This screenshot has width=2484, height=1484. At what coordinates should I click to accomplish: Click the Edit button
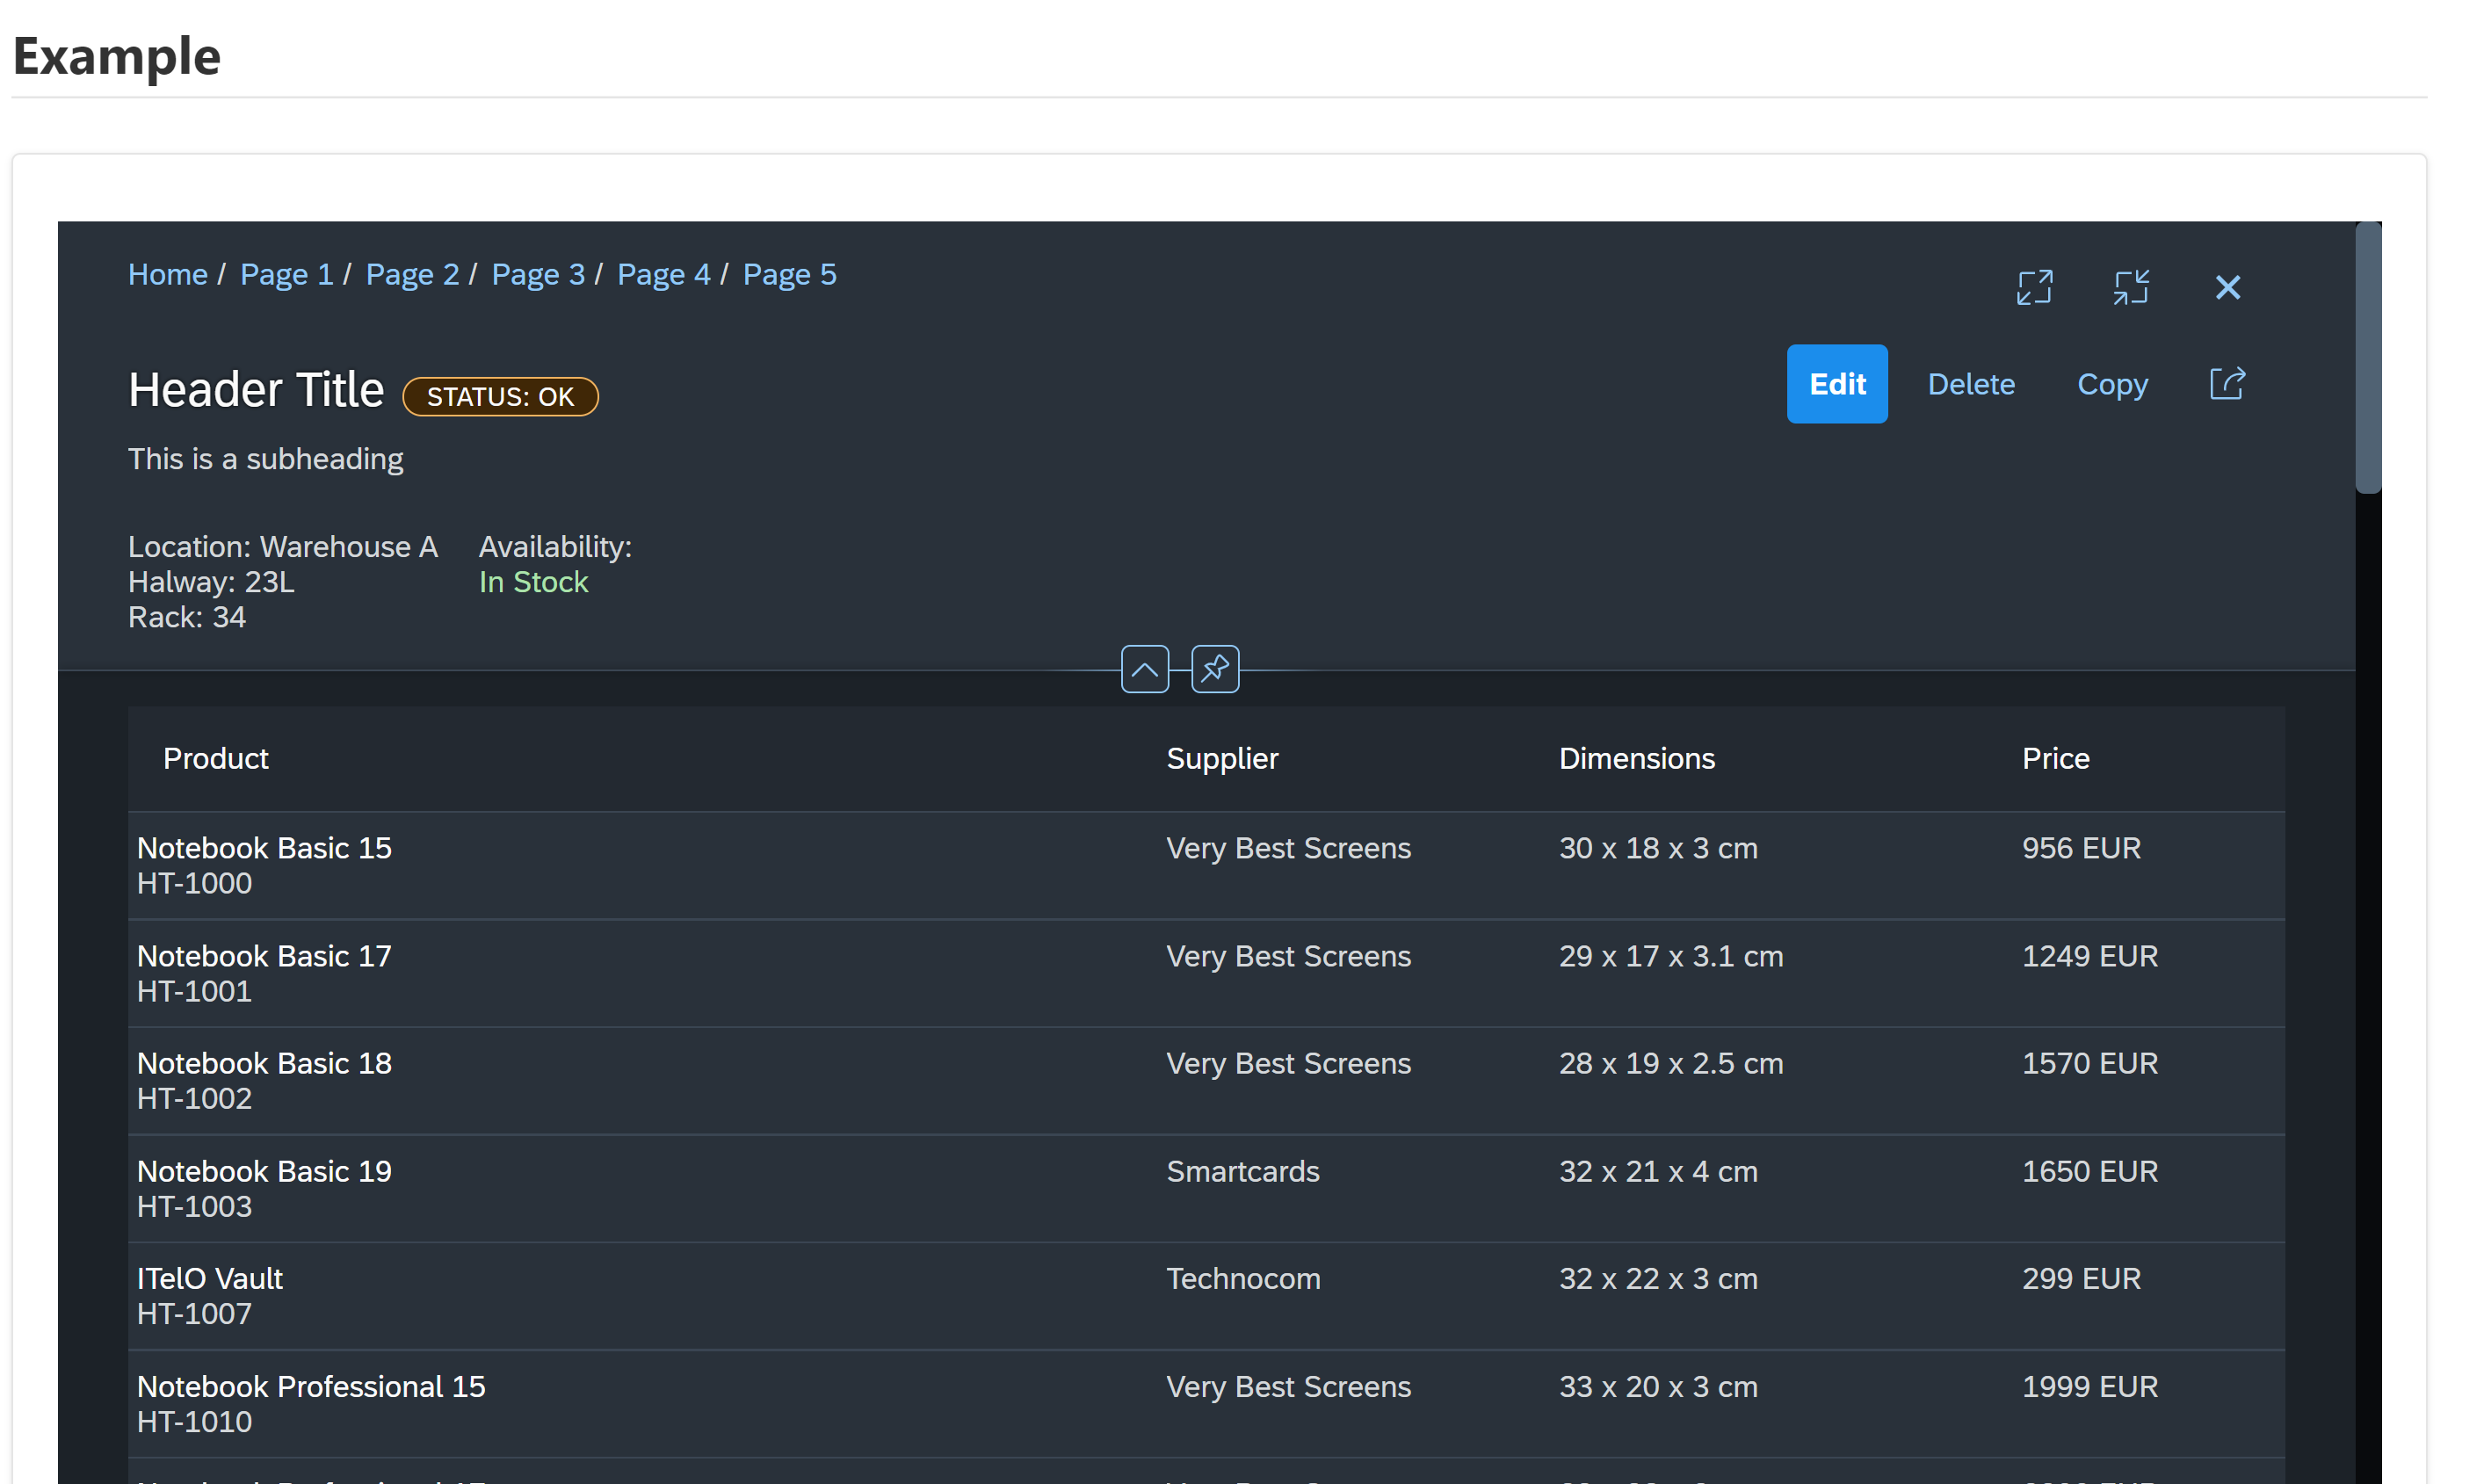pyautogui.click(x=1836, y=384)
